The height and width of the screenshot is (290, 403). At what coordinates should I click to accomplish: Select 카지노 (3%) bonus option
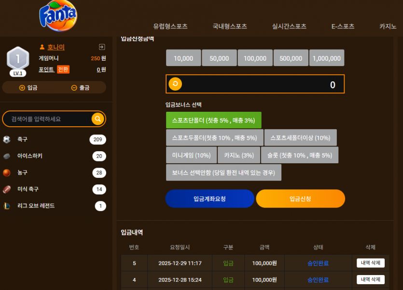tap(239, 155)
